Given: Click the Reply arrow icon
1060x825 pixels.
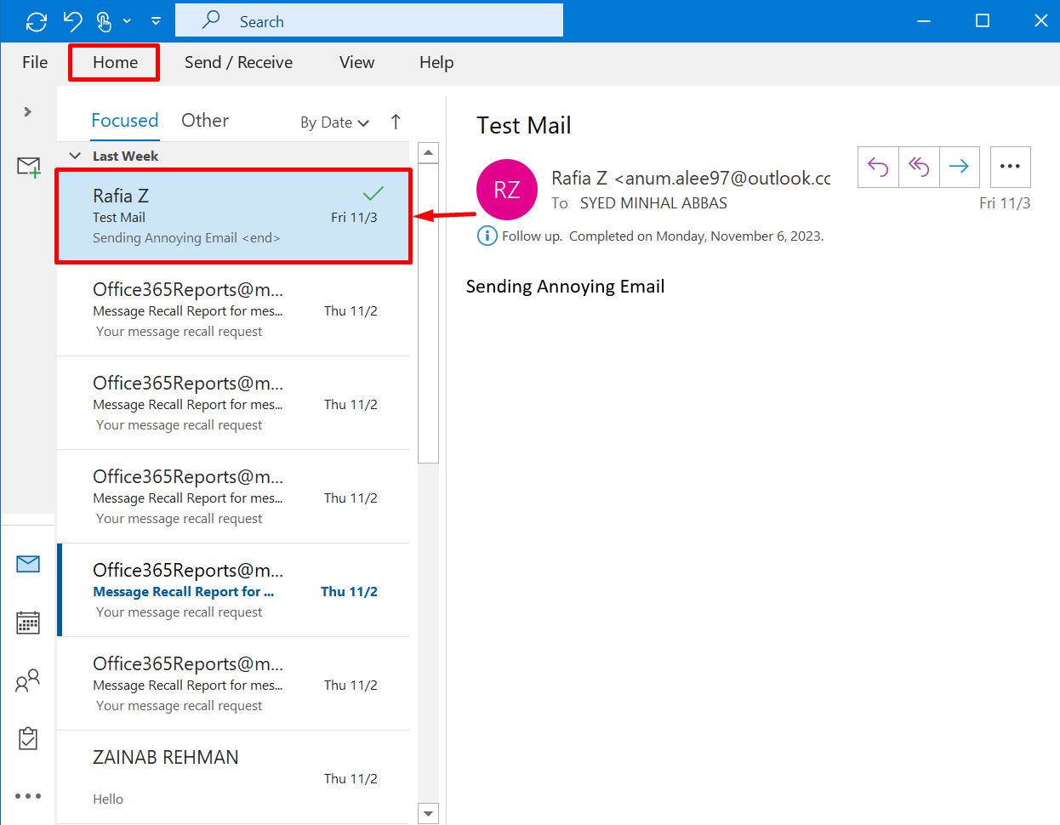Looking at the screenshot, I should (878, 167).
